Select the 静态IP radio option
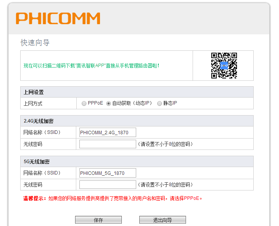Image resolution: width=279 pixels, height=226 pixels. [x=160, y=103]
